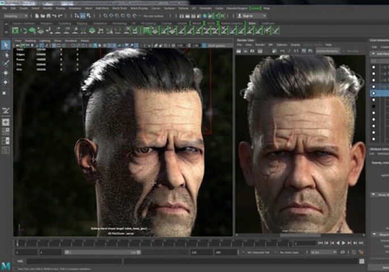Click the Render region icon in Render View

click(x=246, y=51)
